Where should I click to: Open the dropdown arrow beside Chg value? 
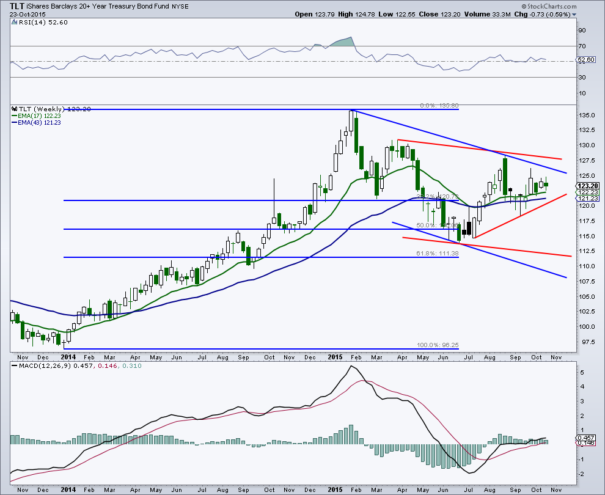[x=574, y=15]
